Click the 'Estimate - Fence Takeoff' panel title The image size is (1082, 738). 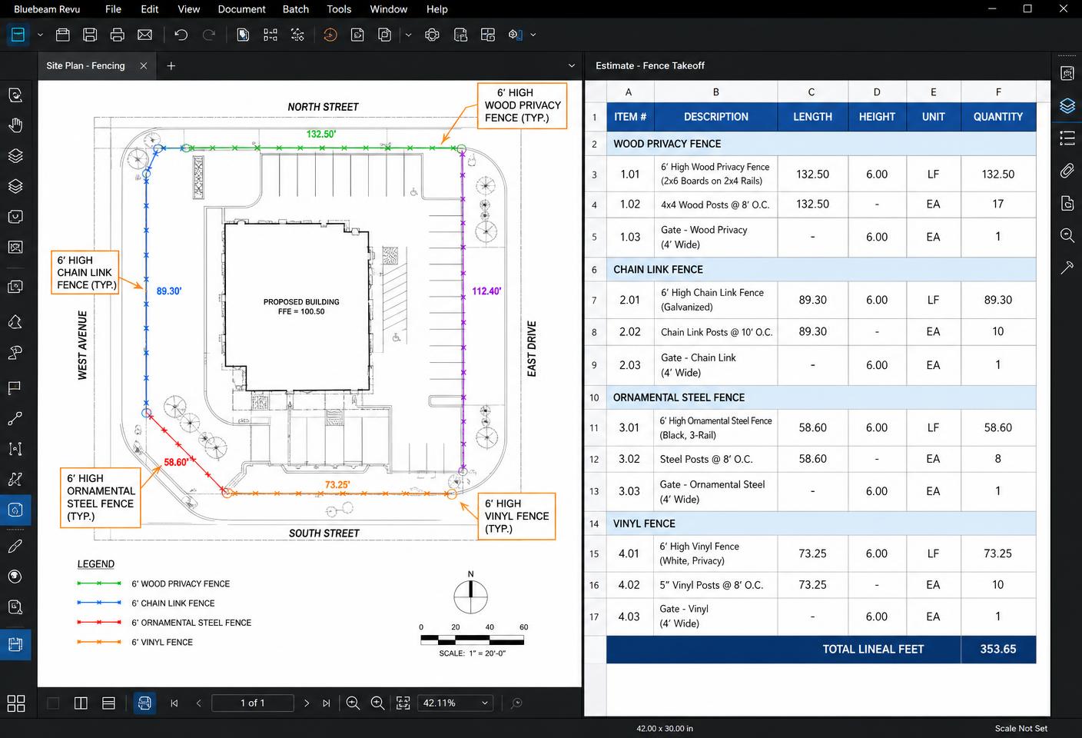click(x=650, y=66)
